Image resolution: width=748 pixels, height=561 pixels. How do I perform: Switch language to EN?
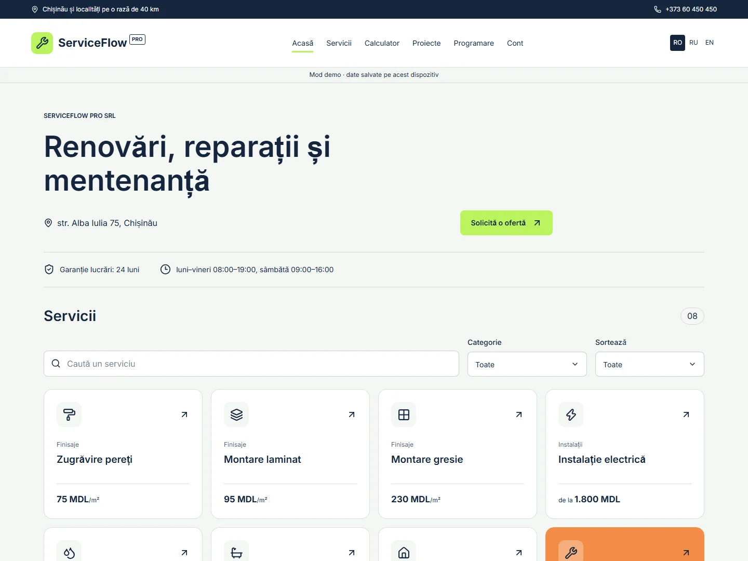pyautogui.click(x=710, y=43)
